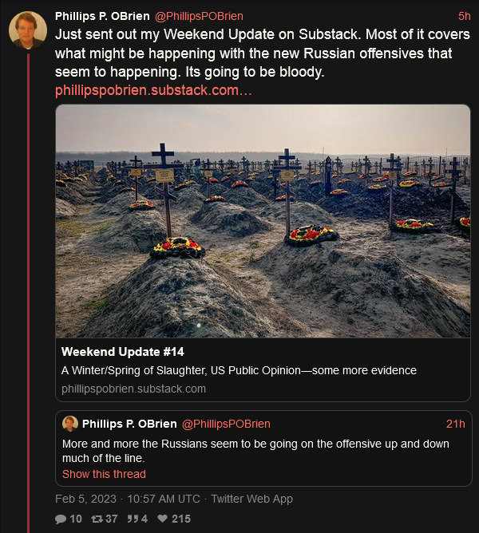The height and width of the screenshot is (533, 479).
Task: Click the phillipspobrien.substack.com card domain text
Action: click(x=133, y=389)
